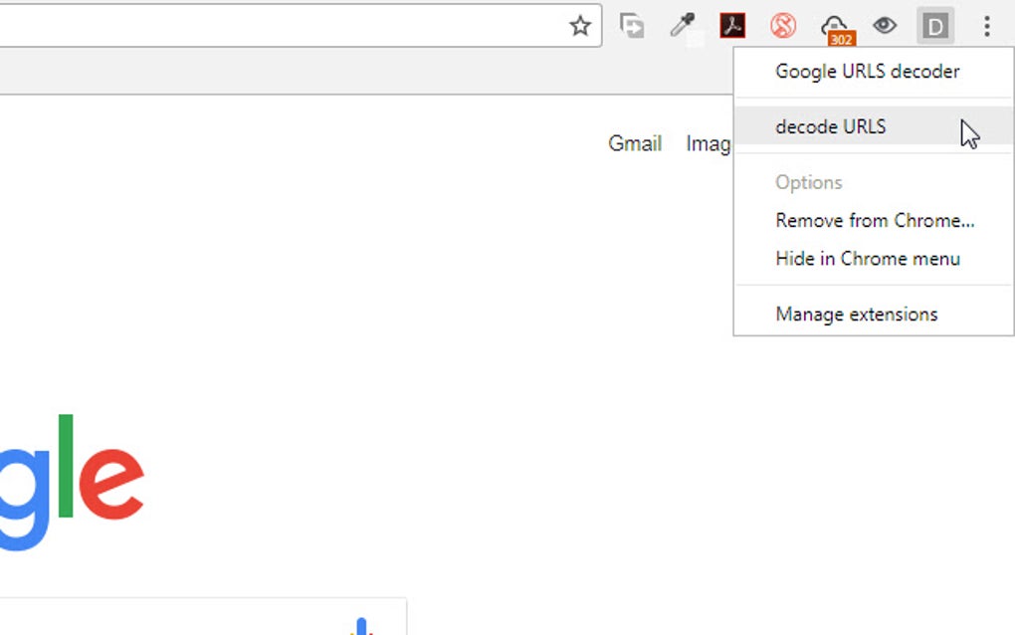Bookmark this page with the star icon
The height and width of the screenshot is (635, 1015).
tap(580, 26)
